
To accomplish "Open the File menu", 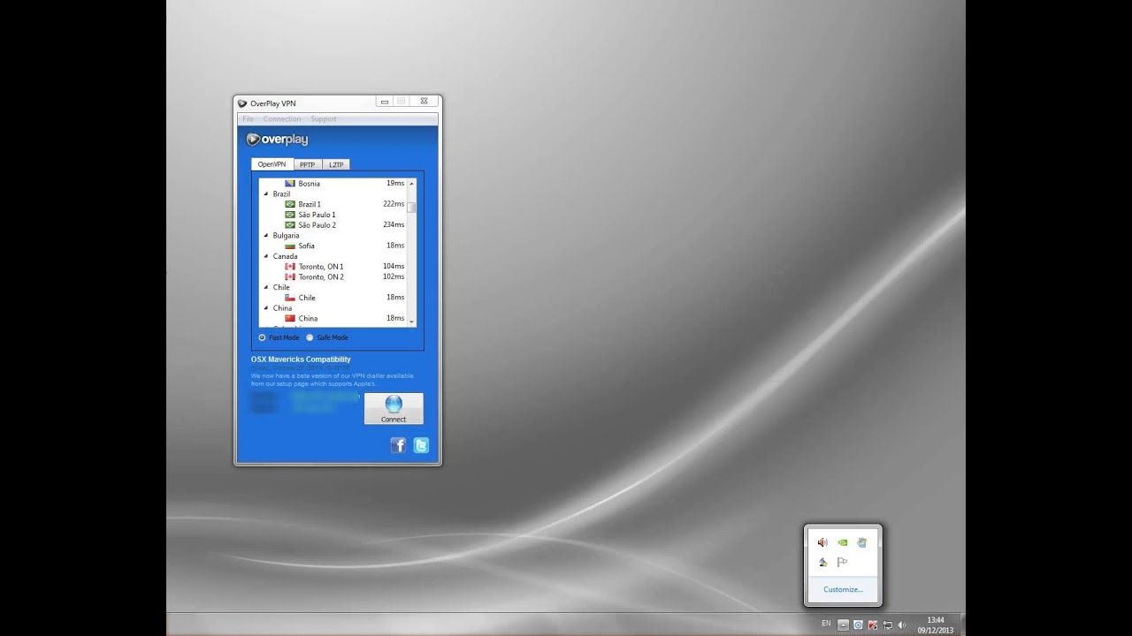I will [248, 119].
